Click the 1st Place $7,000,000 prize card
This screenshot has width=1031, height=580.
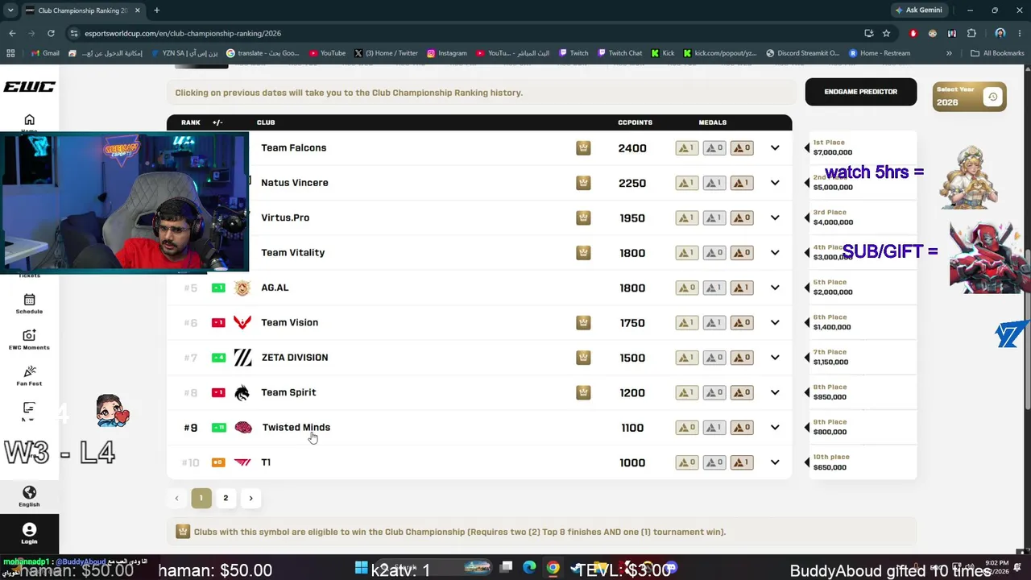tap(863, 148)
